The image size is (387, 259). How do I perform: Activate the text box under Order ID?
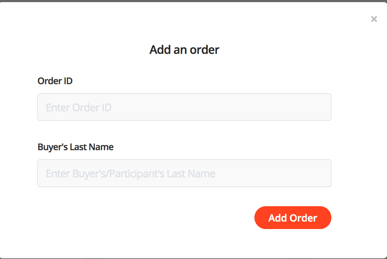(x=184, y=107)
